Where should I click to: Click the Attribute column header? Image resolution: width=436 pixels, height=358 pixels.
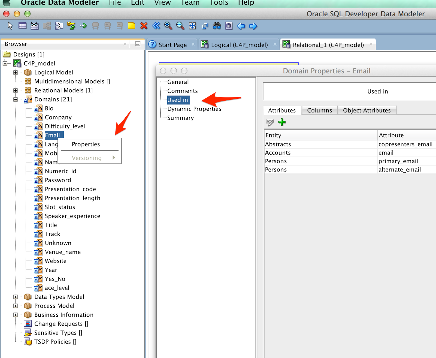coord(407,135)
